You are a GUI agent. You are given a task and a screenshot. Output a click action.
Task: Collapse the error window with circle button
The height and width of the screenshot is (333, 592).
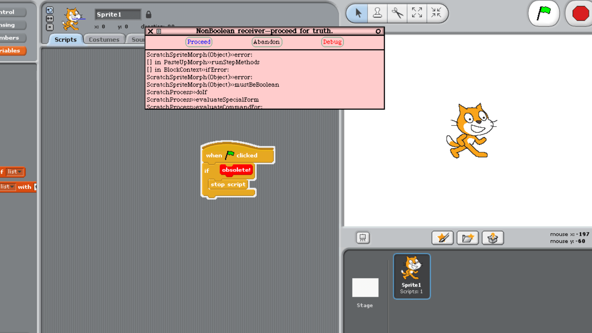(378, 31)
